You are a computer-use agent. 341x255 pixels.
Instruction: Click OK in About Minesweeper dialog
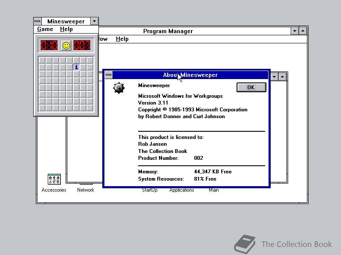(x=251, y=88)
